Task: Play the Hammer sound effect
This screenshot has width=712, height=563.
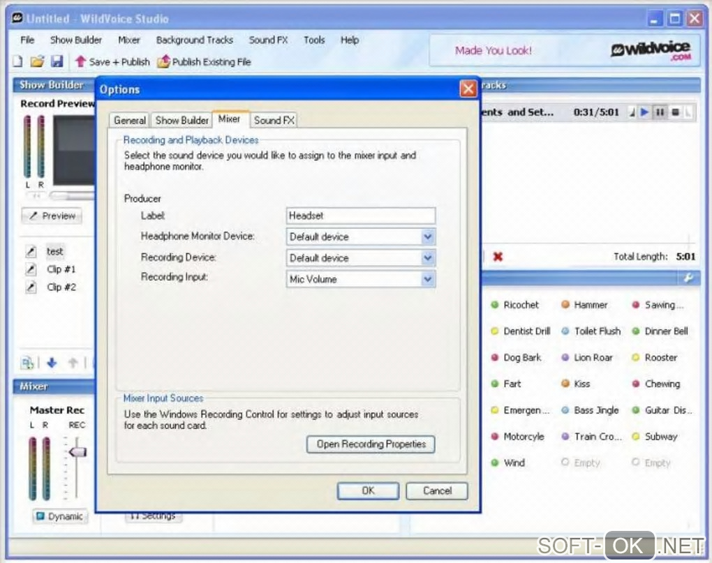Action: click(x=585, y=305)
